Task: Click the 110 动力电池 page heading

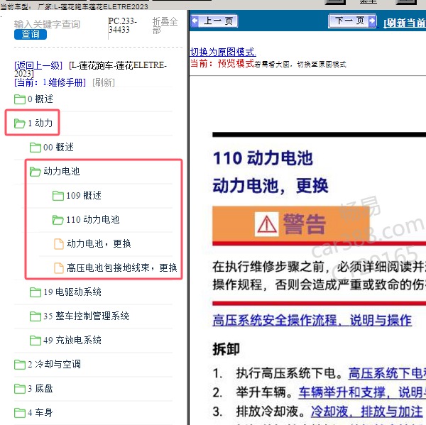Action: tap(263, 158)
